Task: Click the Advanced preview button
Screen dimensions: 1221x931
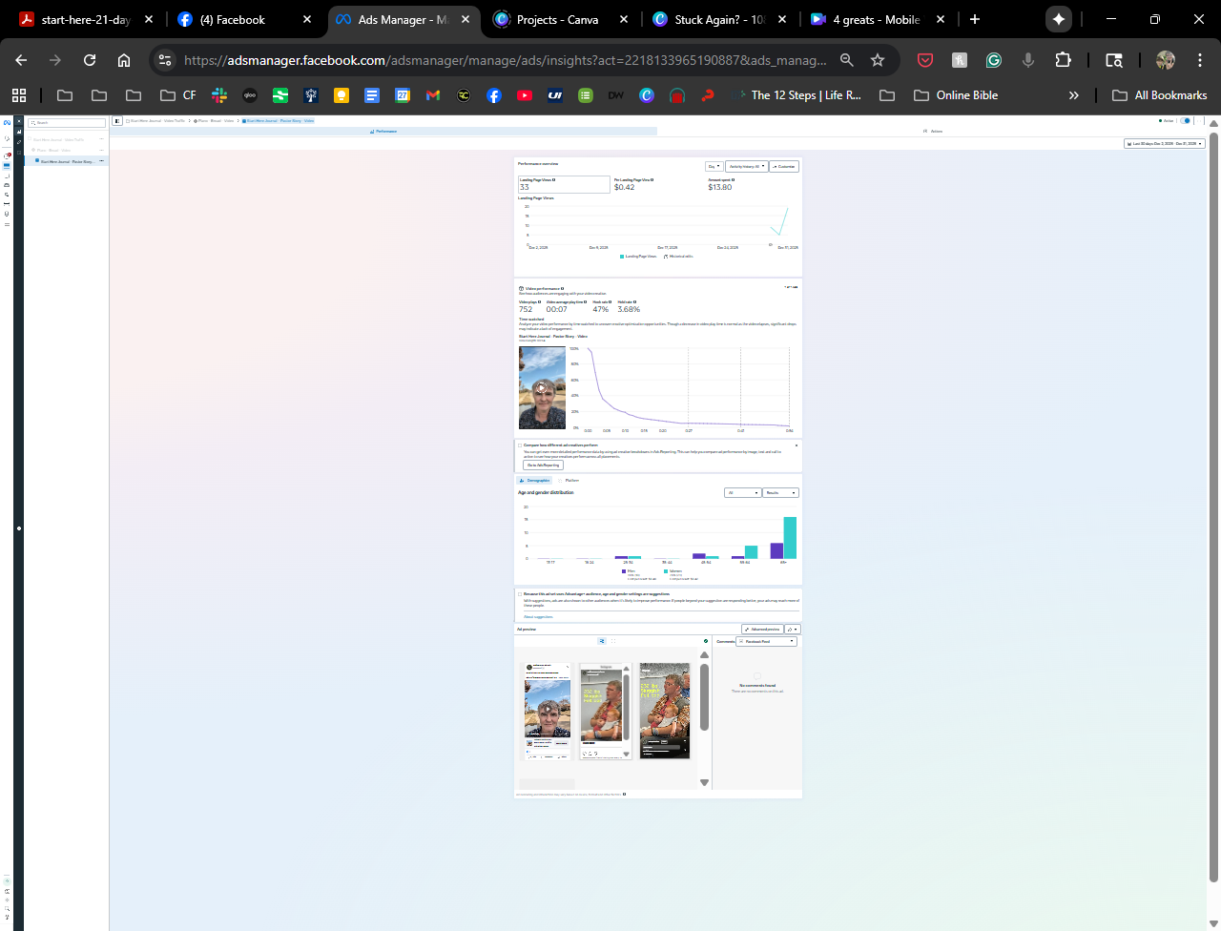Action: [762, 630]
